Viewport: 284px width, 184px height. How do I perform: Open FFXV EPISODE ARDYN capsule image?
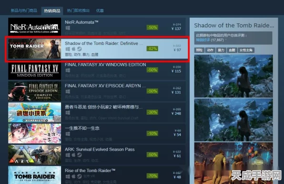pyautogui.click(x=35, y=91)
